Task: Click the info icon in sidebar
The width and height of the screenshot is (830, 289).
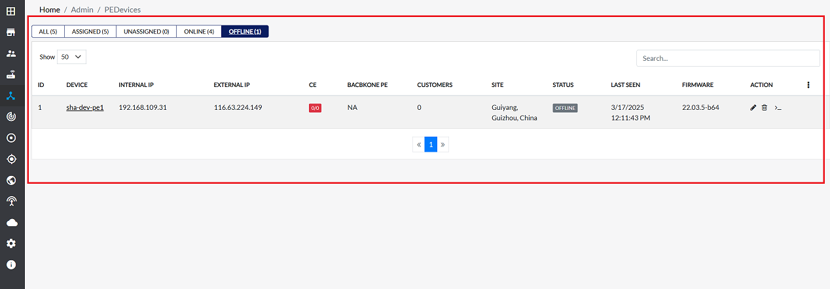Action: (x=11, y=265)
